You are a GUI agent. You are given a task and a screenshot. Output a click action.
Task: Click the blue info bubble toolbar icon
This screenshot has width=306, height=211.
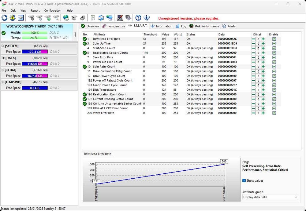point(147,18)
